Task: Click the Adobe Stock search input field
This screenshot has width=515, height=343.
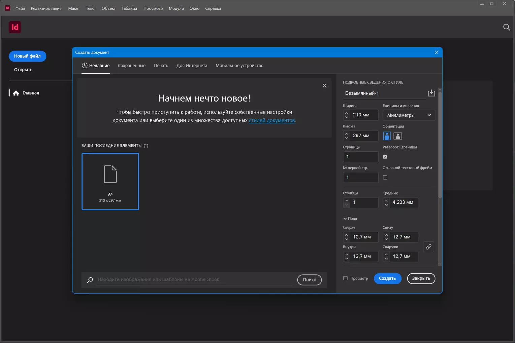Action: pyautogui.click(x=195, y=280)
